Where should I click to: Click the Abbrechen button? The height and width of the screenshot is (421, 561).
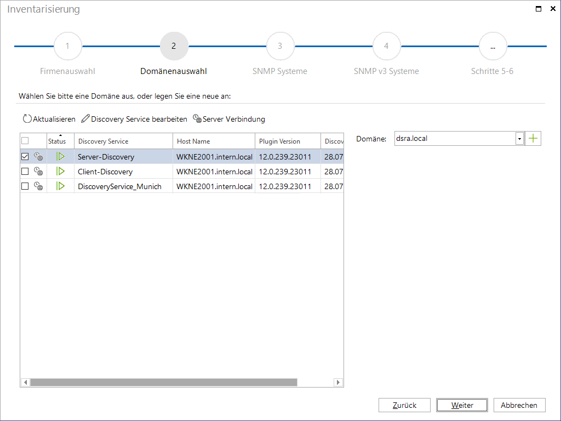point(519,405)
